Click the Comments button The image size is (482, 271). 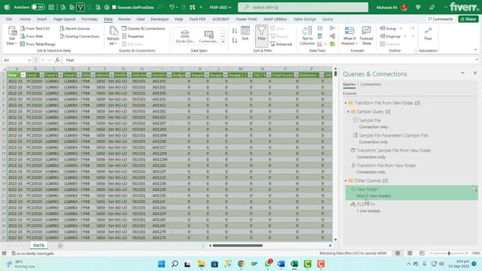click(x=440, y=19)
